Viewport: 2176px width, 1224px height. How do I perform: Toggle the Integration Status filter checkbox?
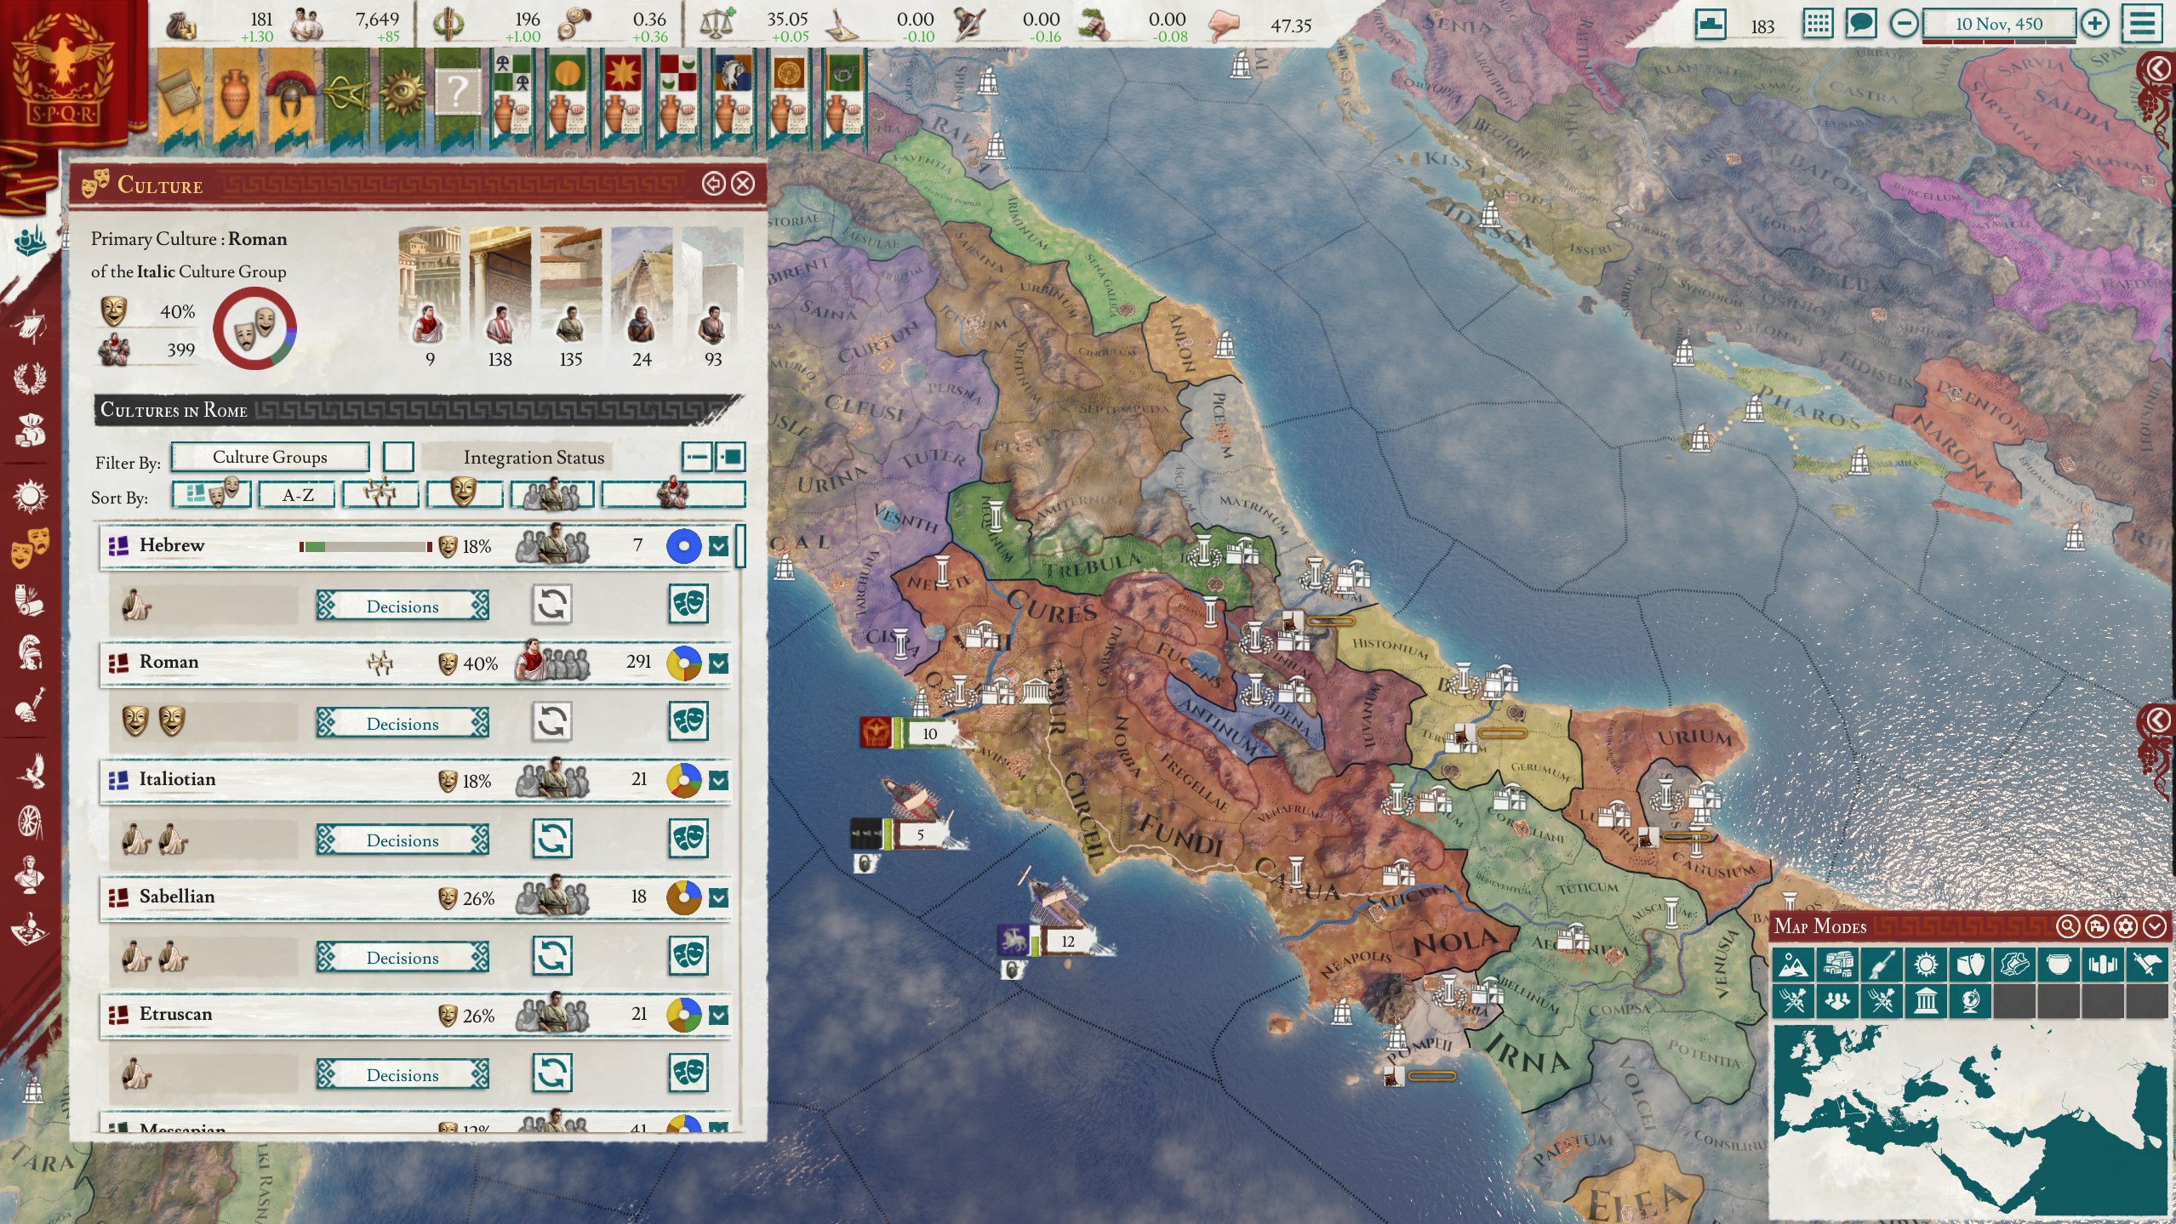click(398, 457)
